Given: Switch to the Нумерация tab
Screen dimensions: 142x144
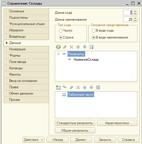Looking at the screenshot, I should (26, 49).
